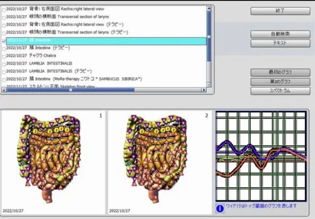The height and width of the screenshot is (219, 315).
Task: Click the green diamond marker on intestine image 2
Action: pyautogui.click(x=128, y=164)
